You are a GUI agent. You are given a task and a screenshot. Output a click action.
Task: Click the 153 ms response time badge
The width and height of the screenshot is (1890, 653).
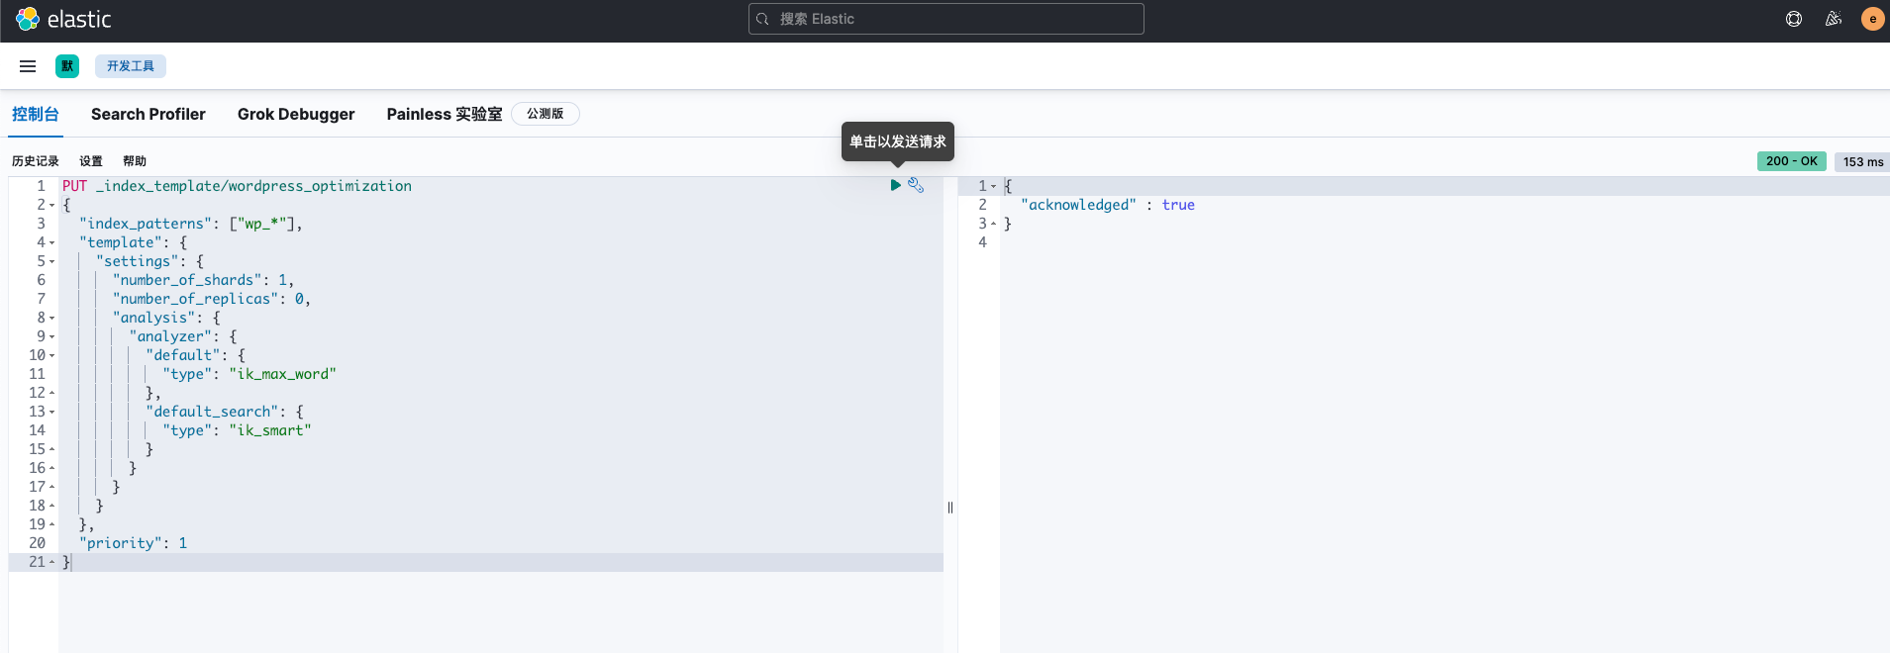pos(1862,161)
